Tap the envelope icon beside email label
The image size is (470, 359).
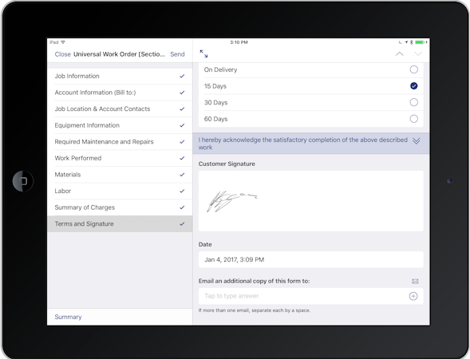pos(415,281)
